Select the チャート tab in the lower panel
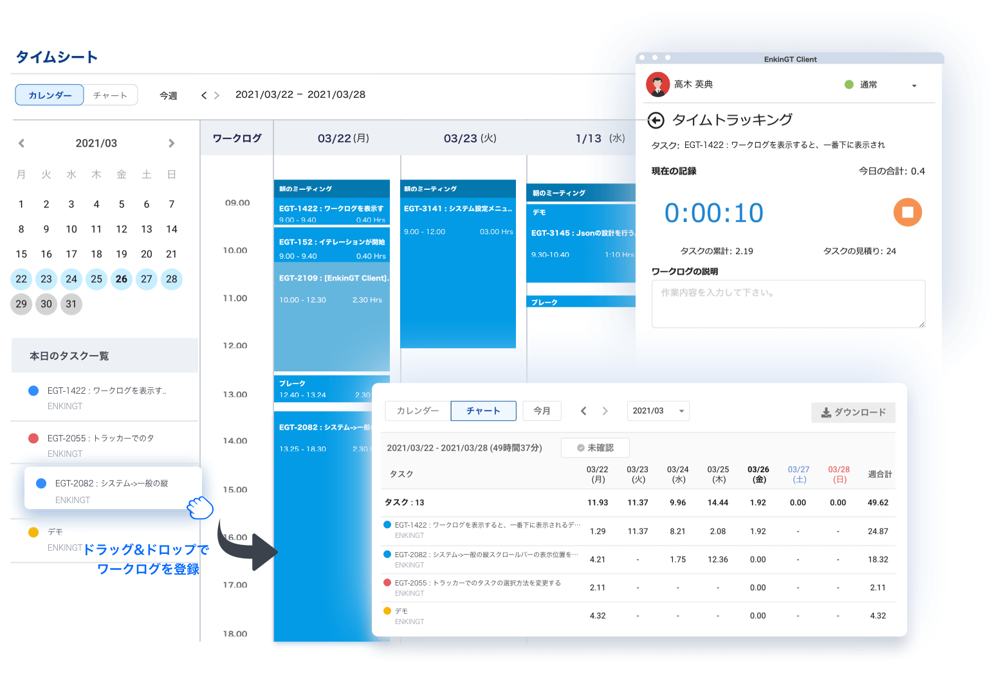Viewport: 1001px width, 673px height. pyautogui.click(x=483, y=411)
